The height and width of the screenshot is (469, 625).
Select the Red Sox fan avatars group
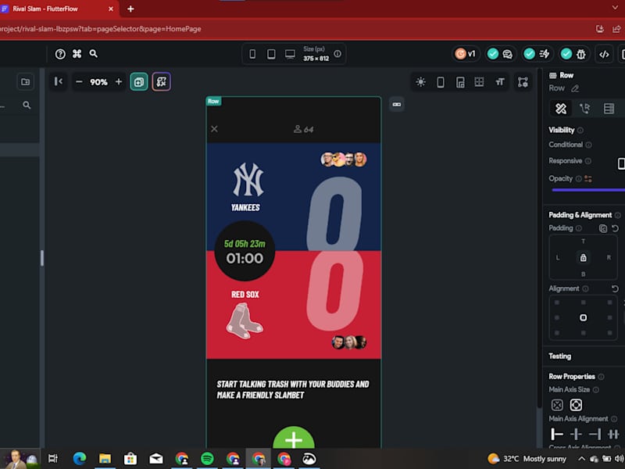click(x=349, y=342)
